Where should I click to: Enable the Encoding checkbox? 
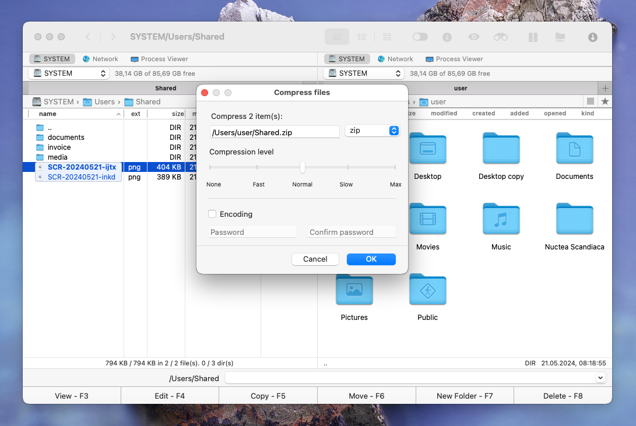click(212, 214)
